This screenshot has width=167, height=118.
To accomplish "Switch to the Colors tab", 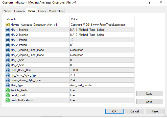I will click(42, 11).
